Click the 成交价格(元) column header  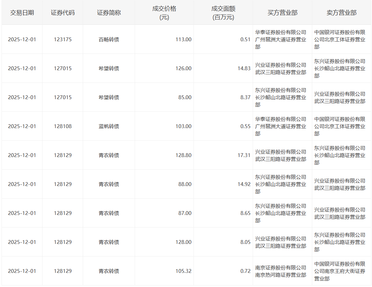point(164,13)
